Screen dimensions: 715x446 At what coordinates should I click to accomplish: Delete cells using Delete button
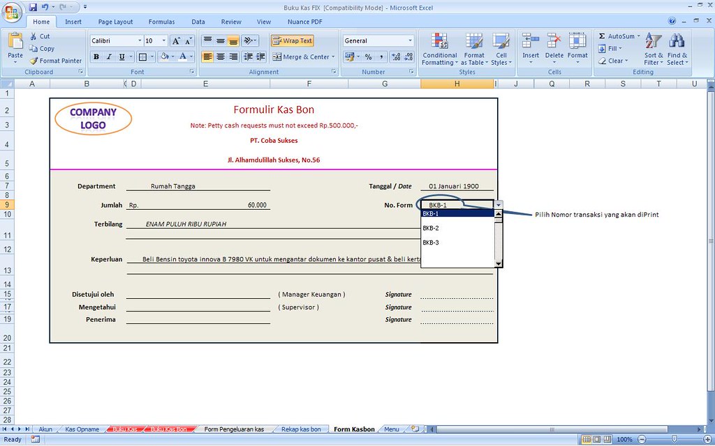point(554,48)
